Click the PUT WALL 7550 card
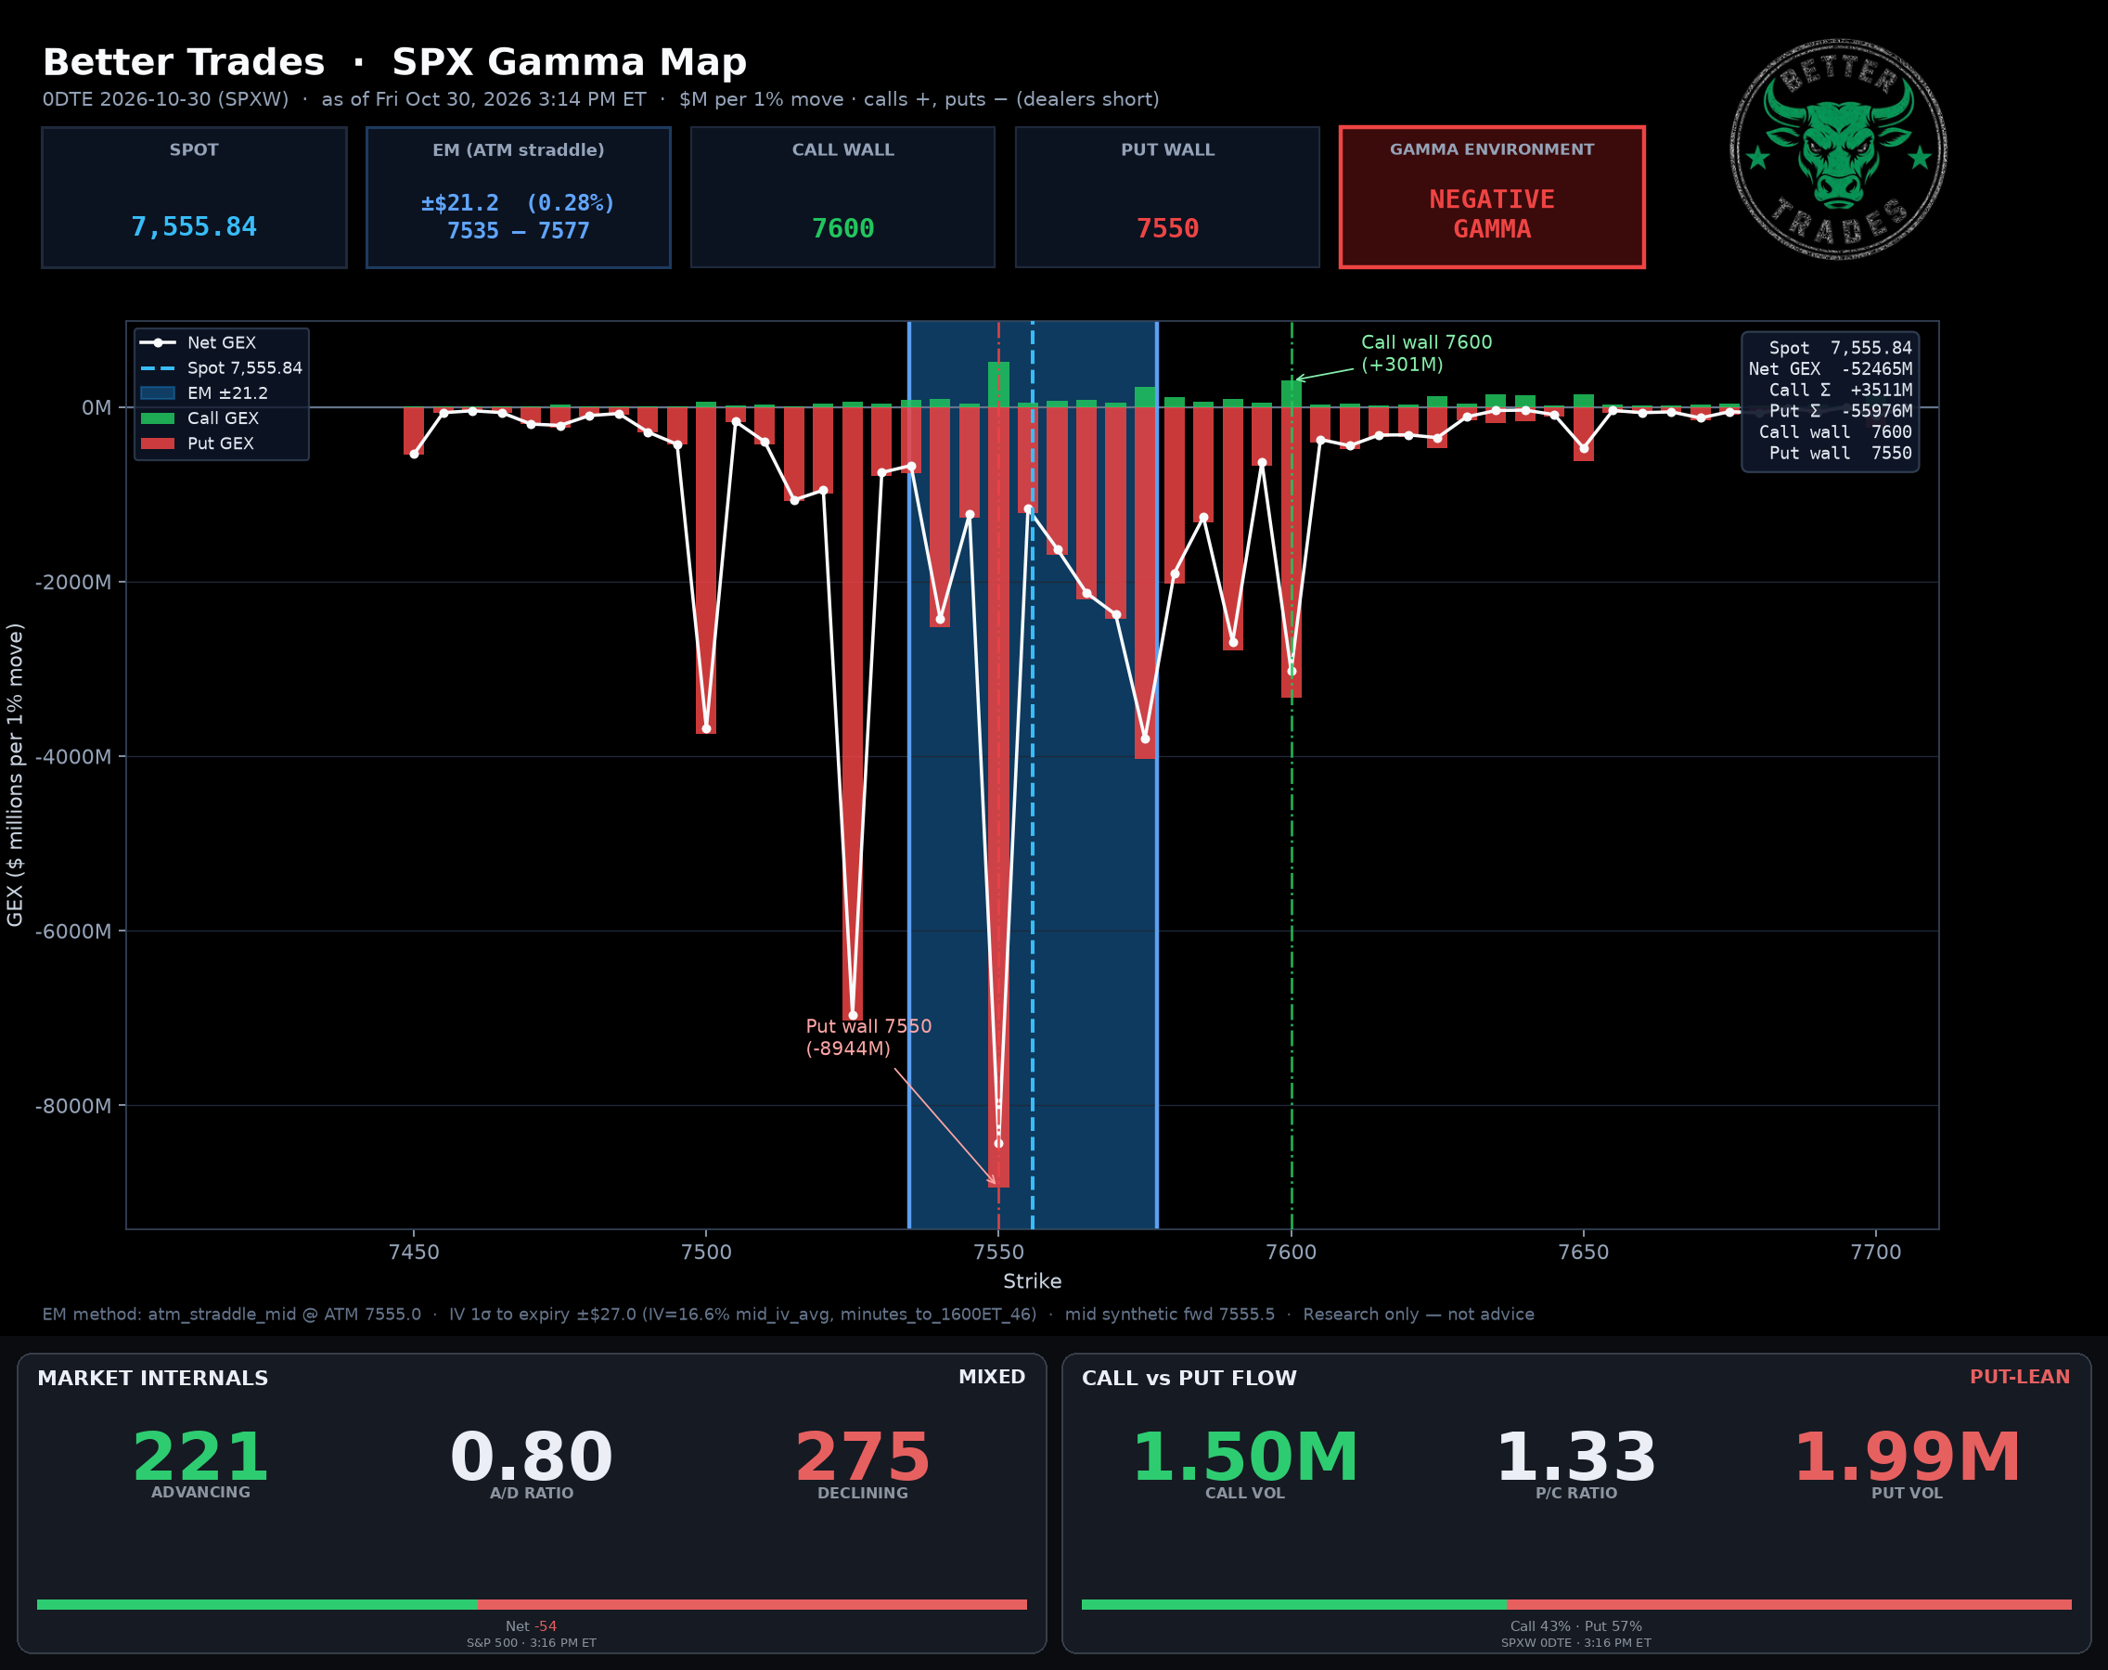 [x=1167, y=197]
